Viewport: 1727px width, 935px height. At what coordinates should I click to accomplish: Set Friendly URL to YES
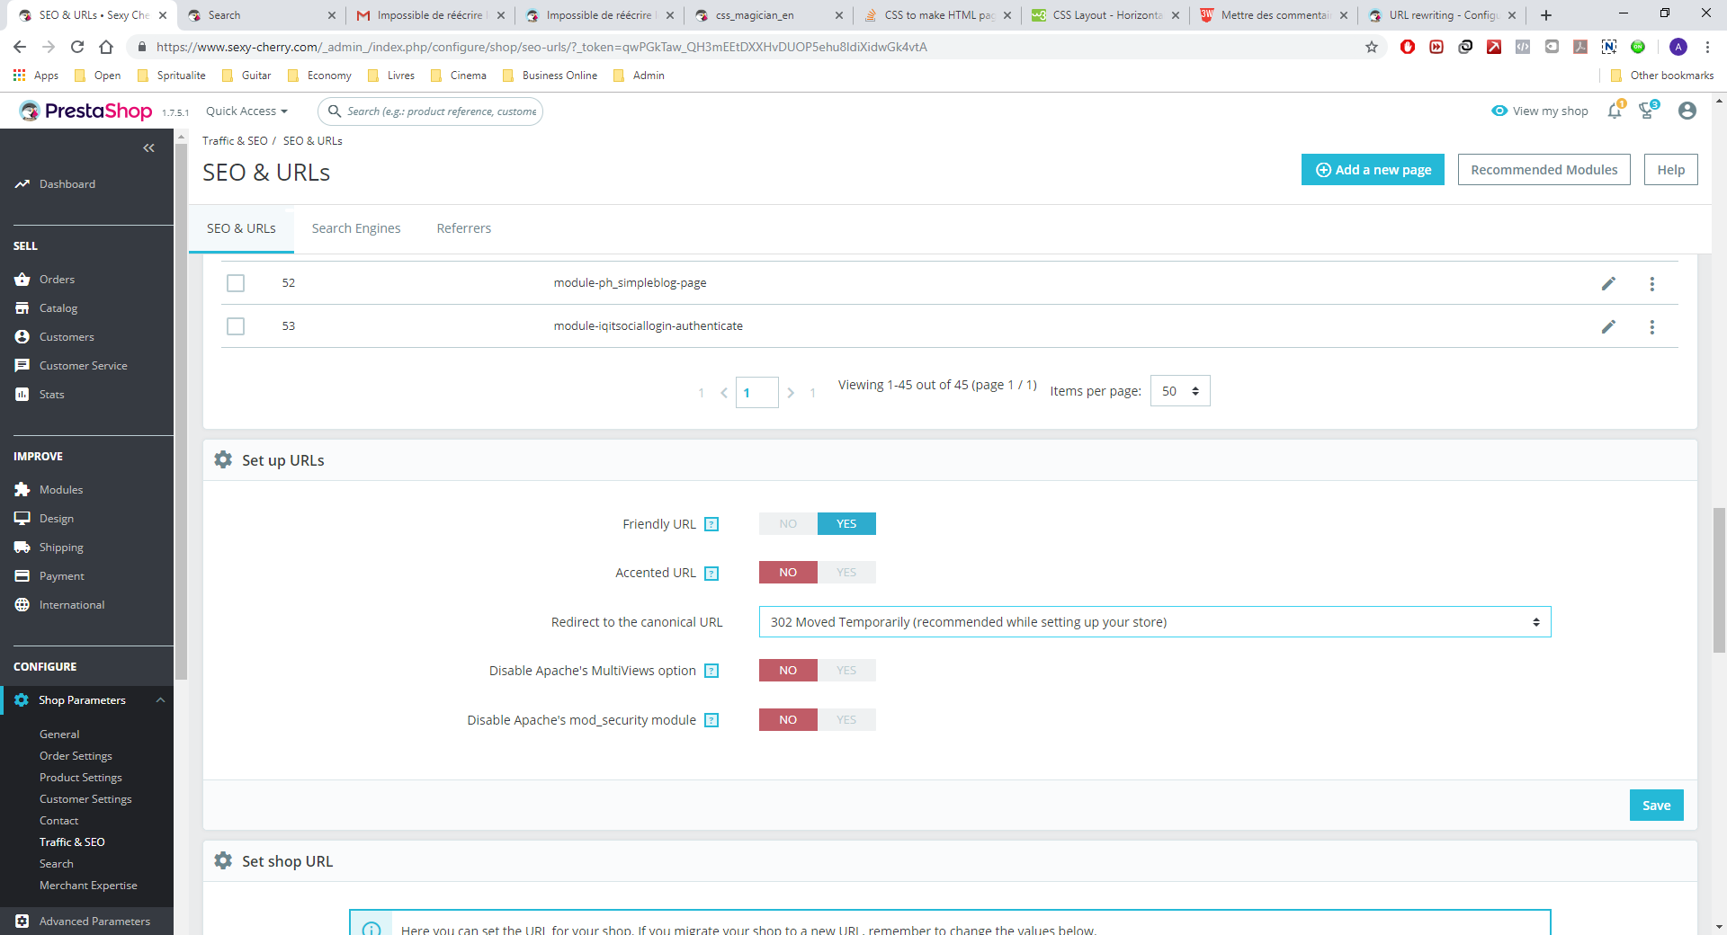pyautogui.click(x=846, y=524)
